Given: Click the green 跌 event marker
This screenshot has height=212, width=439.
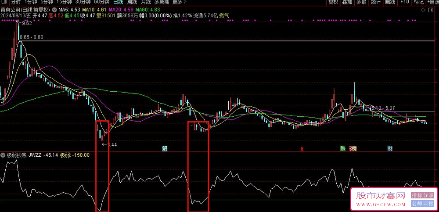Looking at the screenshot, I should (x=342, y=148).
